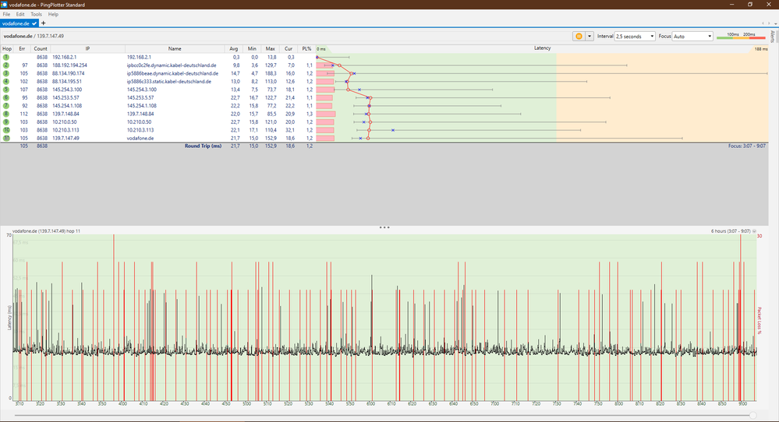Open the File menu
779x422 pixels.
point(7,14)
